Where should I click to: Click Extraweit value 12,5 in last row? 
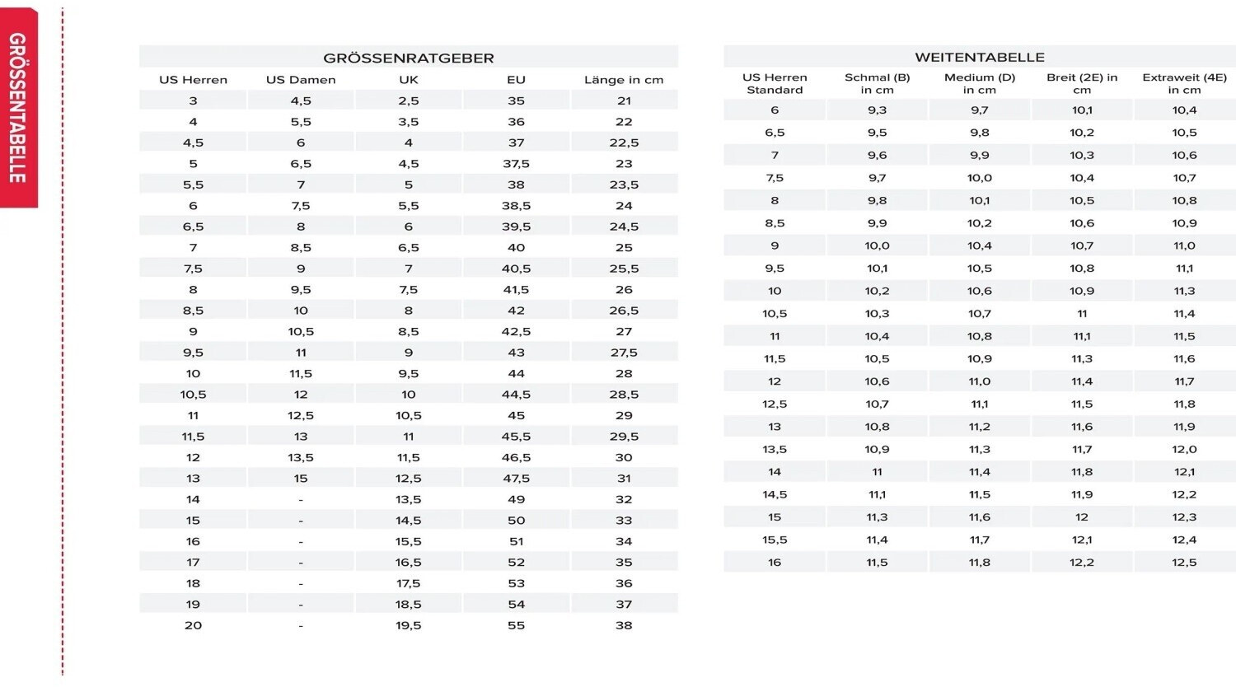pyautogui.click(x=1184, y=563)
